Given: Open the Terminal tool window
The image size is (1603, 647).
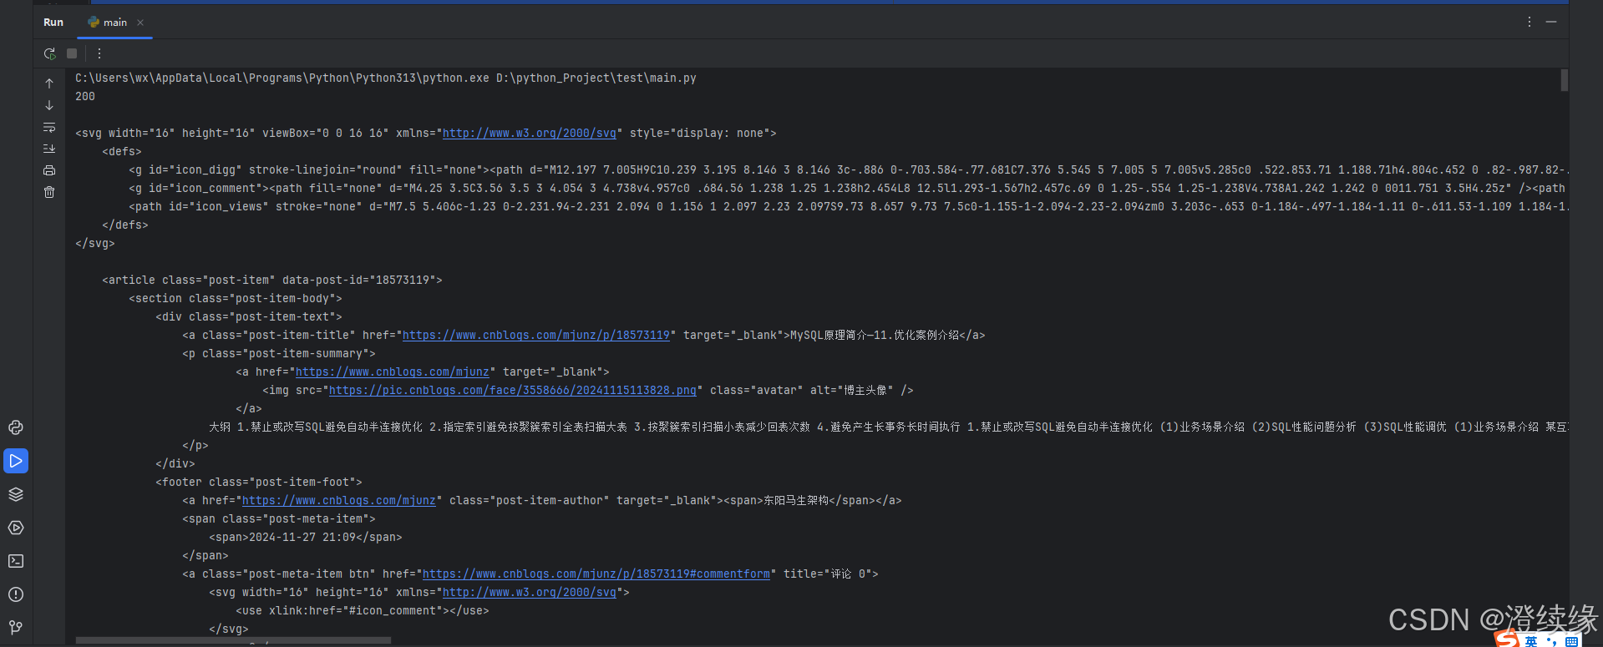Looking at the screenshot, I should pyautogui.click(x=16, y=561).
